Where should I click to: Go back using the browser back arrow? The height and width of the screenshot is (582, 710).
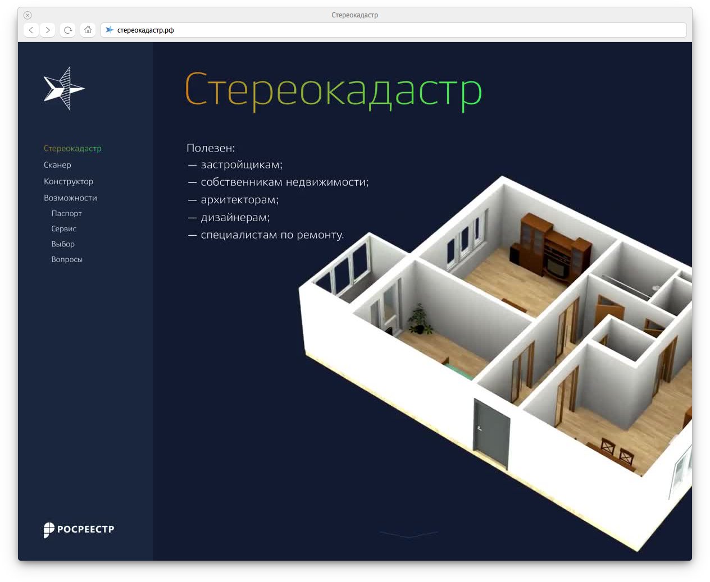(x=31, y=30)
